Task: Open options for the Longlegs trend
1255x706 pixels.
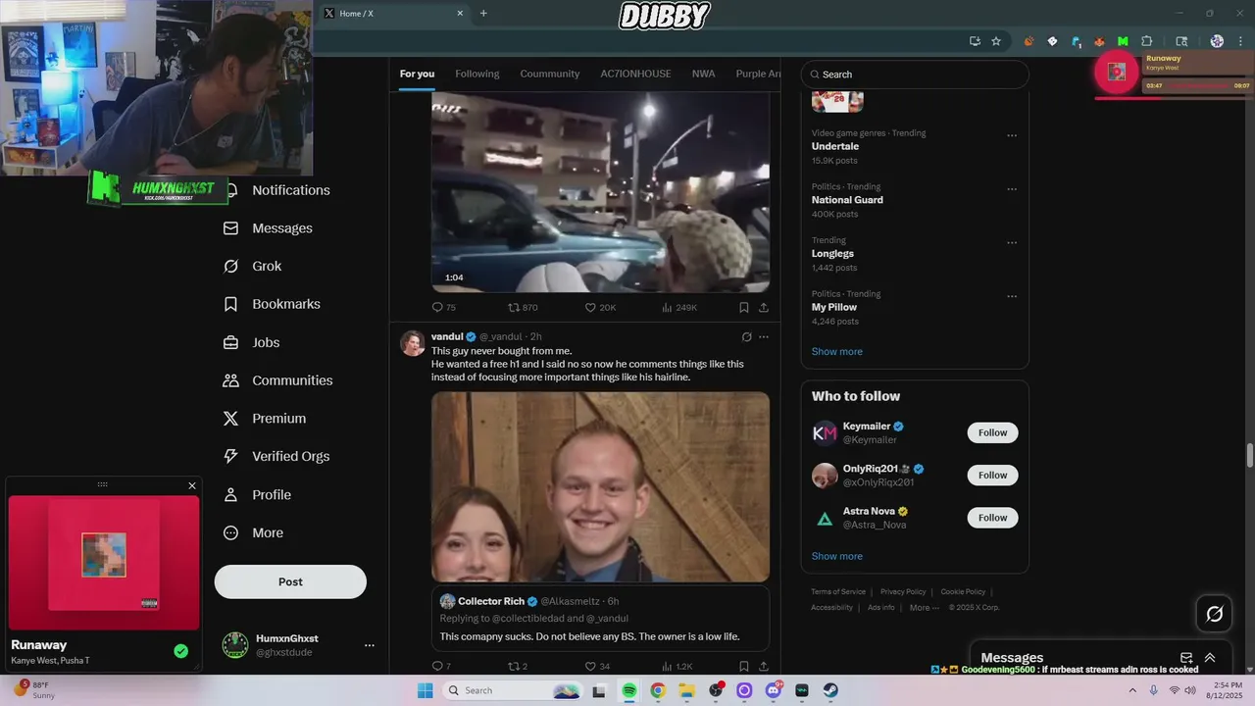Action: [1012, 243]
